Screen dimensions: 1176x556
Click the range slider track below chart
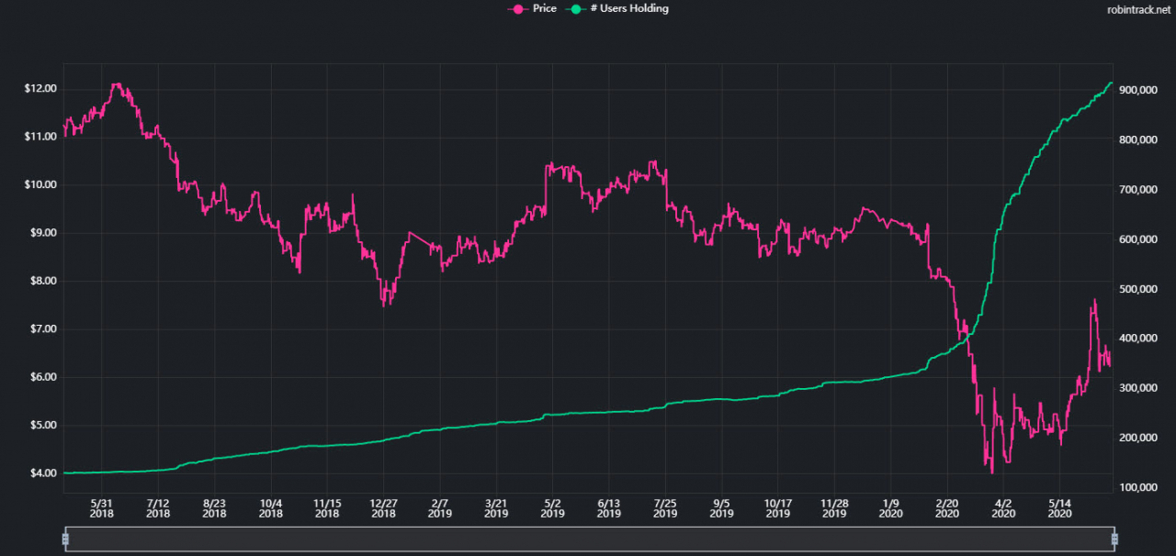click(x=590, y=539)
